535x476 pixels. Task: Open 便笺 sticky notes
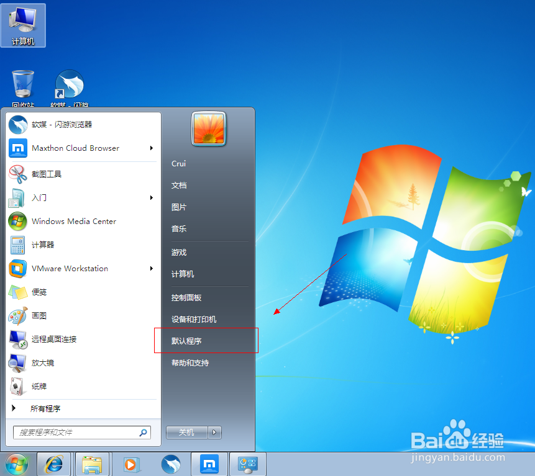click(x=82, y=292)
